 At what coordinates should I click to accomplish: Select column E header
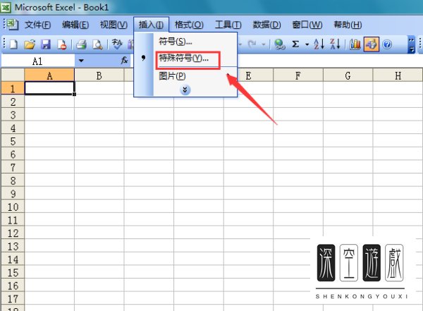(x=248, y=75)
